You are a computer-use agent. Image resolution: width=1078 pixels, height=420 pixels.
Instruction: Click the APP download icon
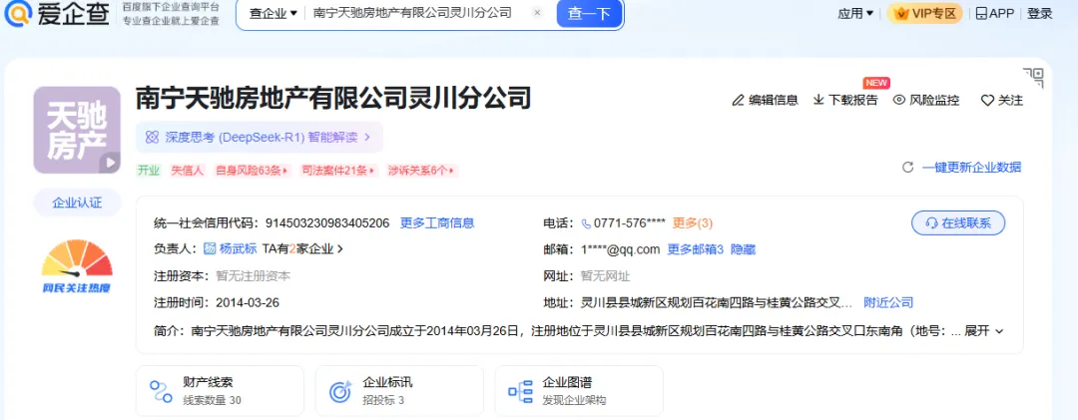pyautogui.click(x=995, y=13)
